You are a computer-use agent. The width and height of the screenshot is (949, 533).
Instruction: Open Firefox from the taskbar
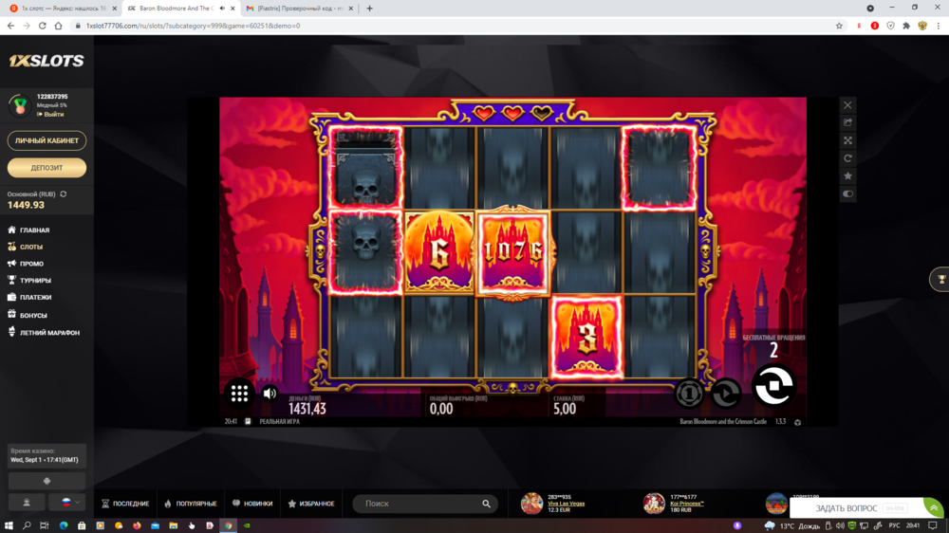tap(137, 525)
